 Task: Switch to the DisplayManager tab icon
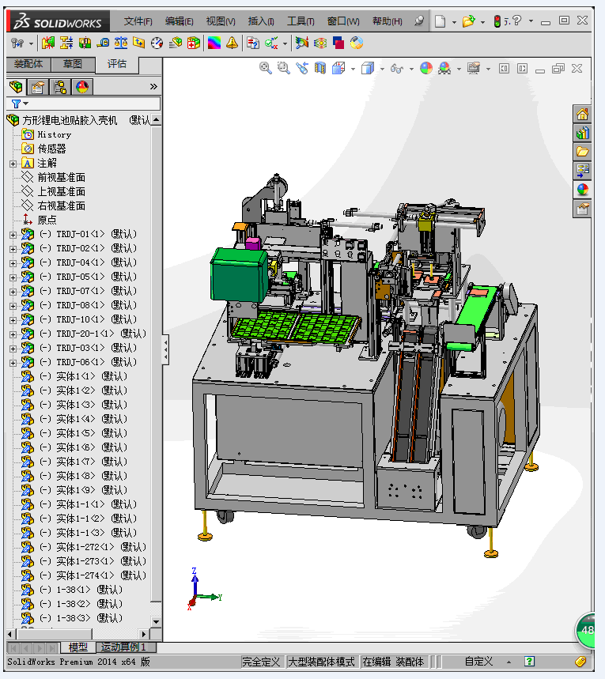[82, 87]
